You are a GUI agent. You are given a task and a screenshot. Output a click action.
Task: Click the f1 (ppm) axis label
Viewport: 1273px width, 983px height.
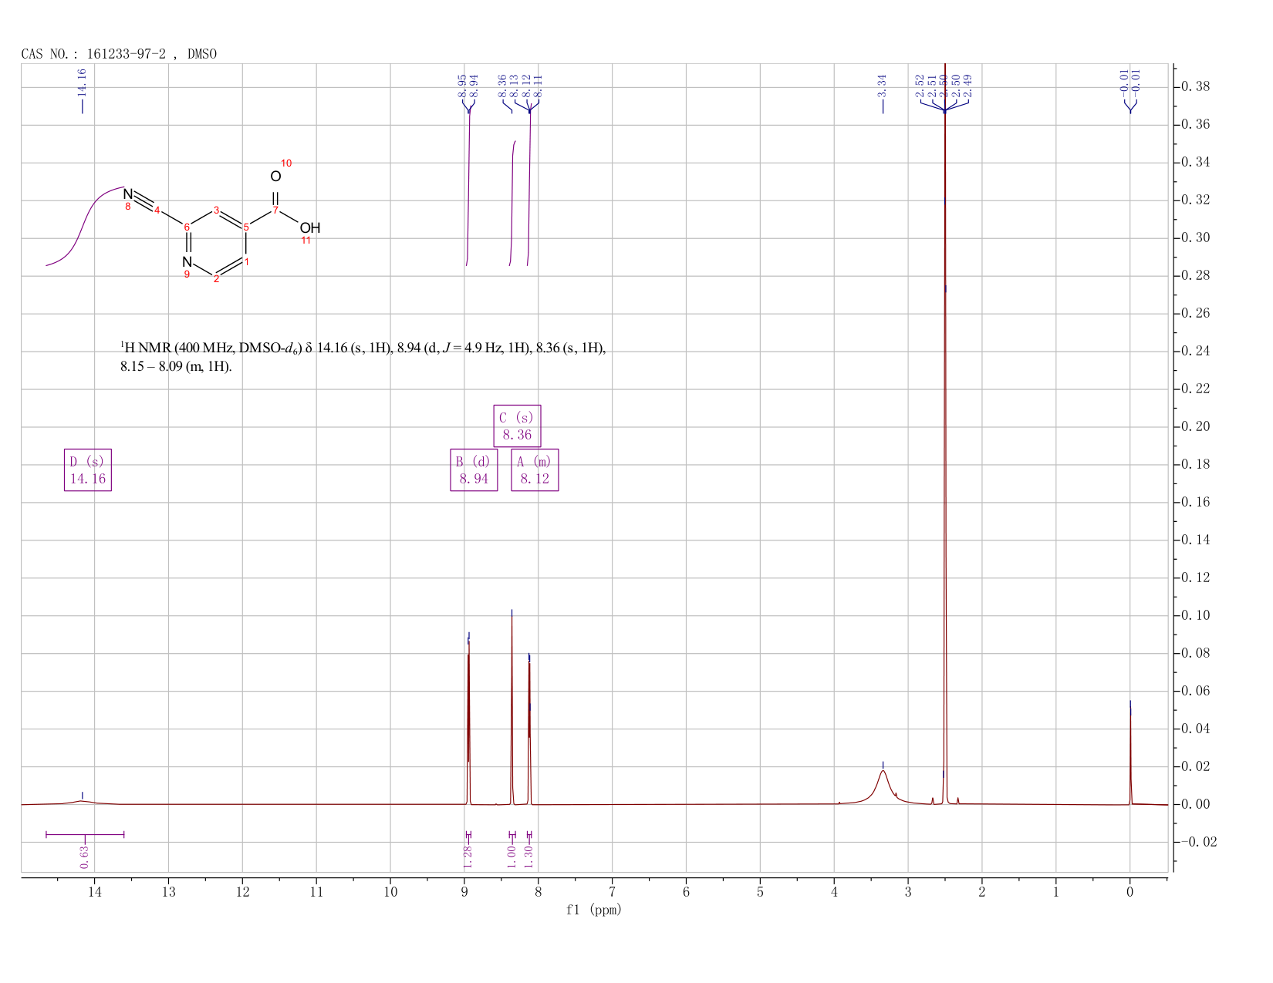click(594, 910)
